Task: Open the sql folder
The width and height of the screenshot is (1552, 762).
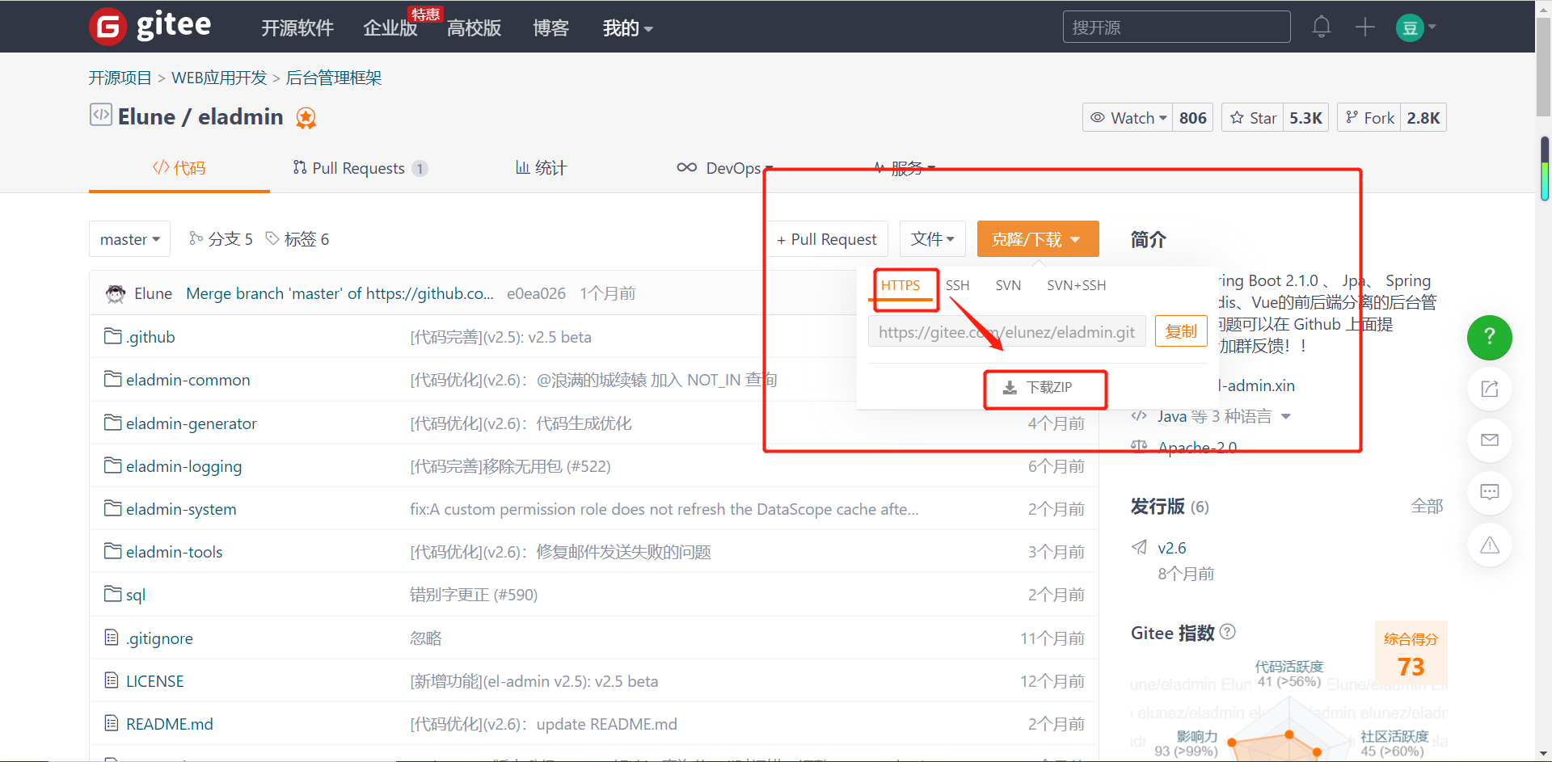Action: coord(135,595)
